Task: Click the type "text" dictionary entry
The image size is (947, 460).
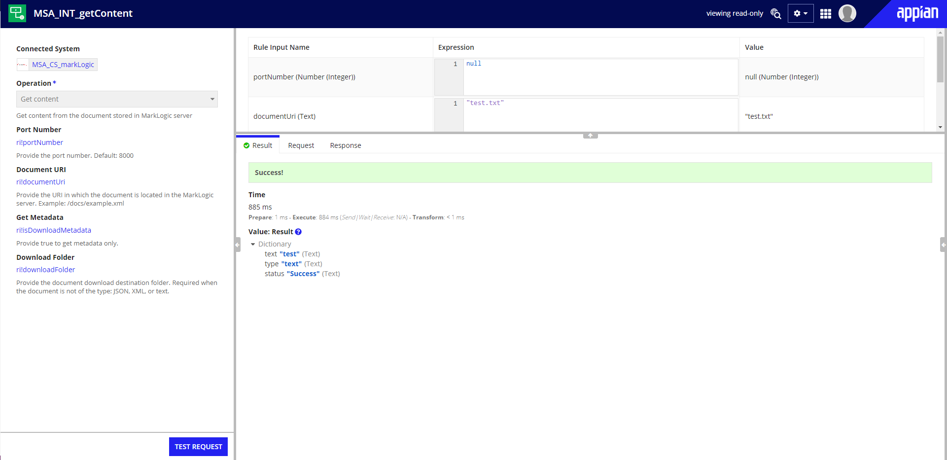Action: point(293,264)
